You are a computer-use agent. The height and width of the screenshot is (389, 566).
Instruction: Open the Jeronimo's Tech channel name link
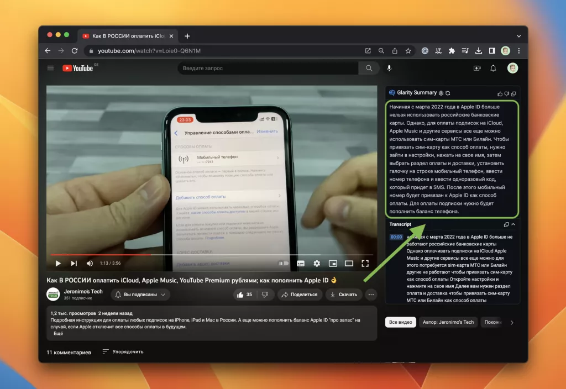83,292
